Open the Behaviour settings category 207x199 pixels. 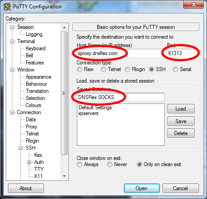pyautogui.click(x=36, y=84)
